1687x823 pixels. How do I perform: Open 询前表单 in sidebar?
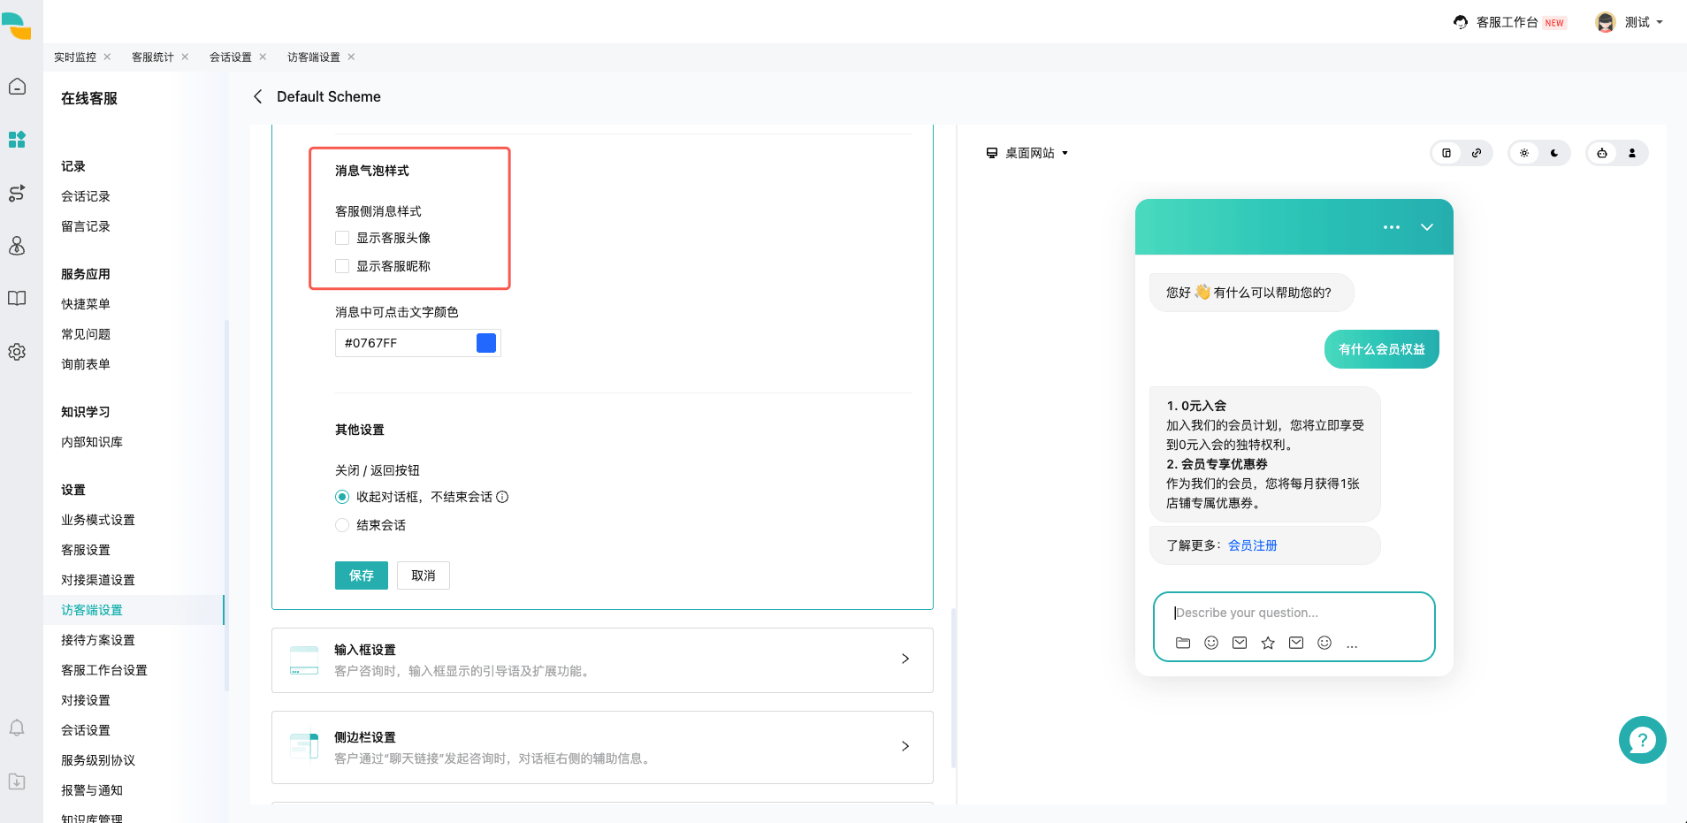[x=86, y=364]
